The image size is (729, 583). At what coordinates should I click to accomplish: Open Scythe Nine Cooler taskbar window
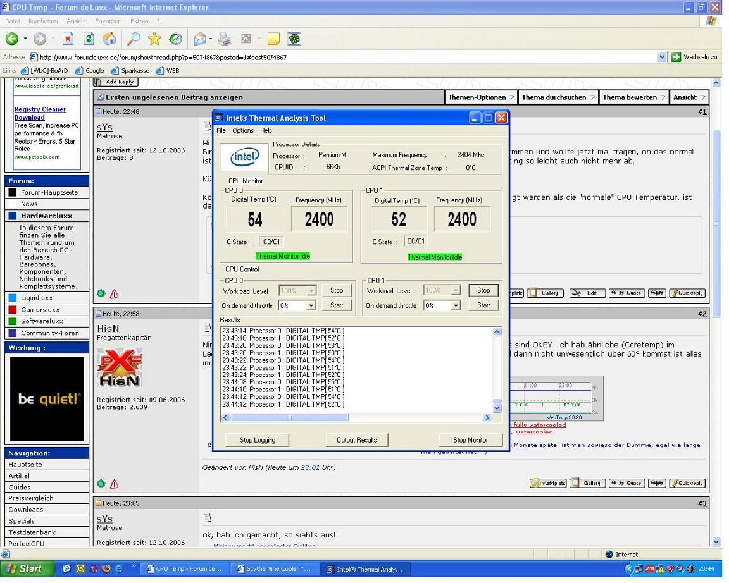[274, 568]
